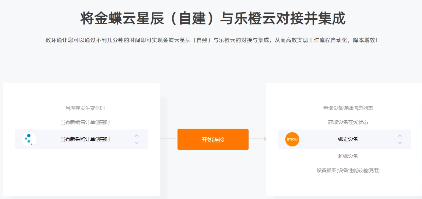Click the dotted line left of 开始连接
The image size is (422, 199).
[169, 139]
